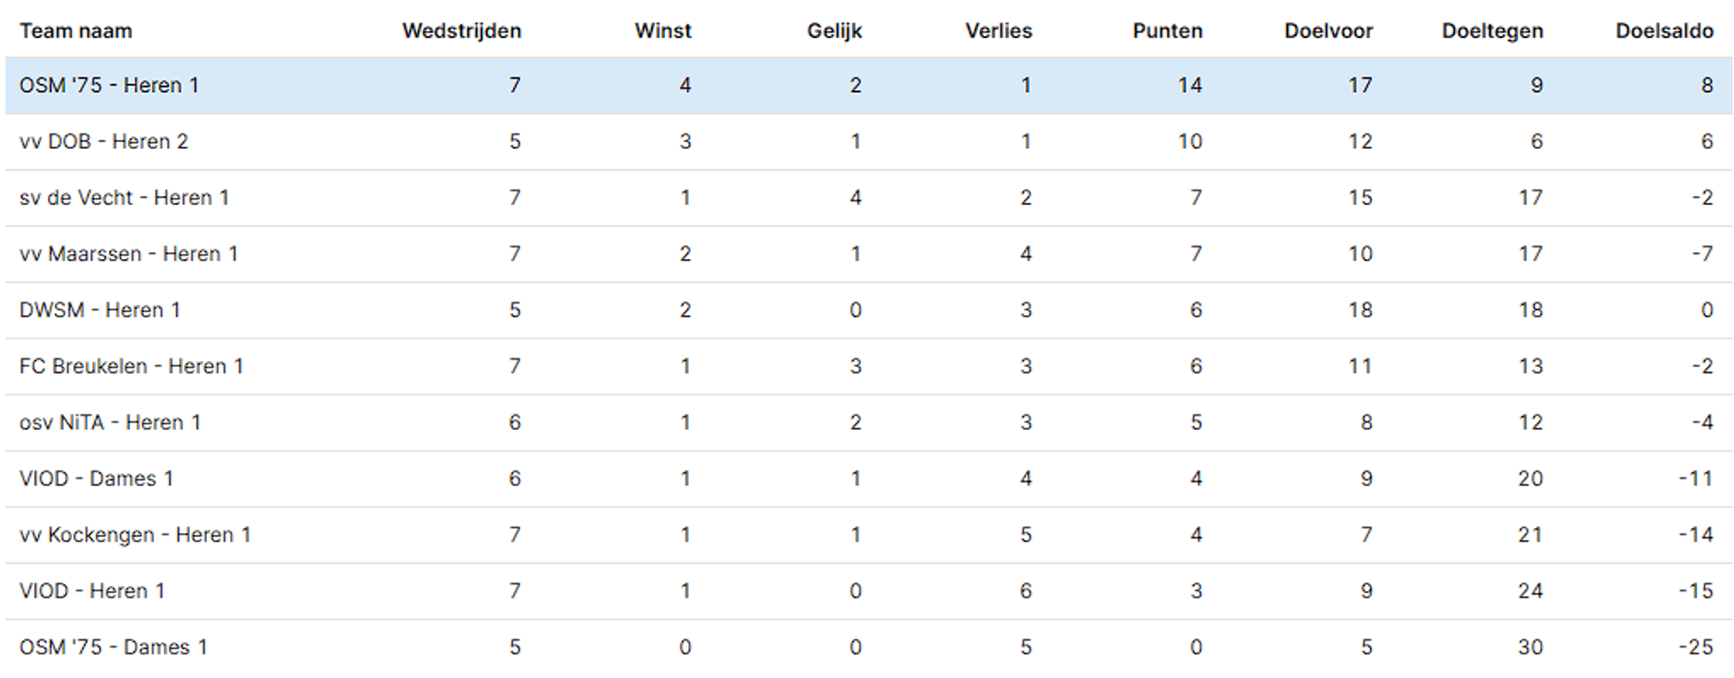This screenshot has width=1734, height=678.
Task: Sort by Wedstrijden column header
Action: click(x=461, y=31)
